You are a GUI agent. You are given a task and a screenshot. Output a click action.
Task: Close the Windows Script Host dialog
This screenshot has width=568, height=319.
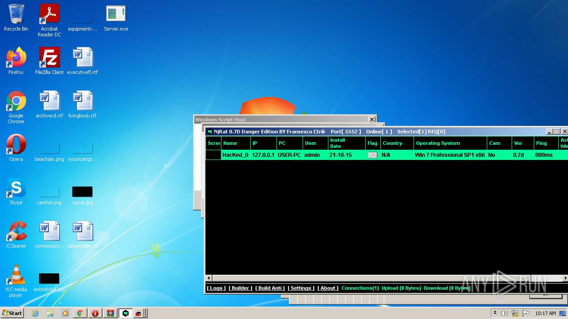tap(372, 120)
